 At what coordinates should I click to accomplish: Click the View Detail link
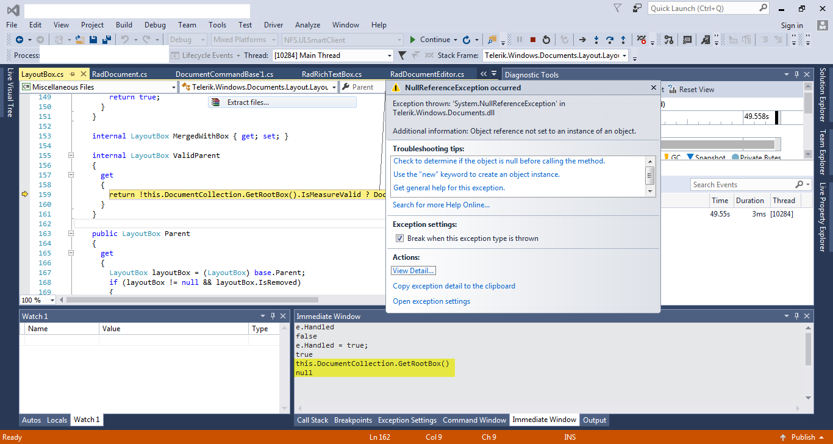[413, 271]
